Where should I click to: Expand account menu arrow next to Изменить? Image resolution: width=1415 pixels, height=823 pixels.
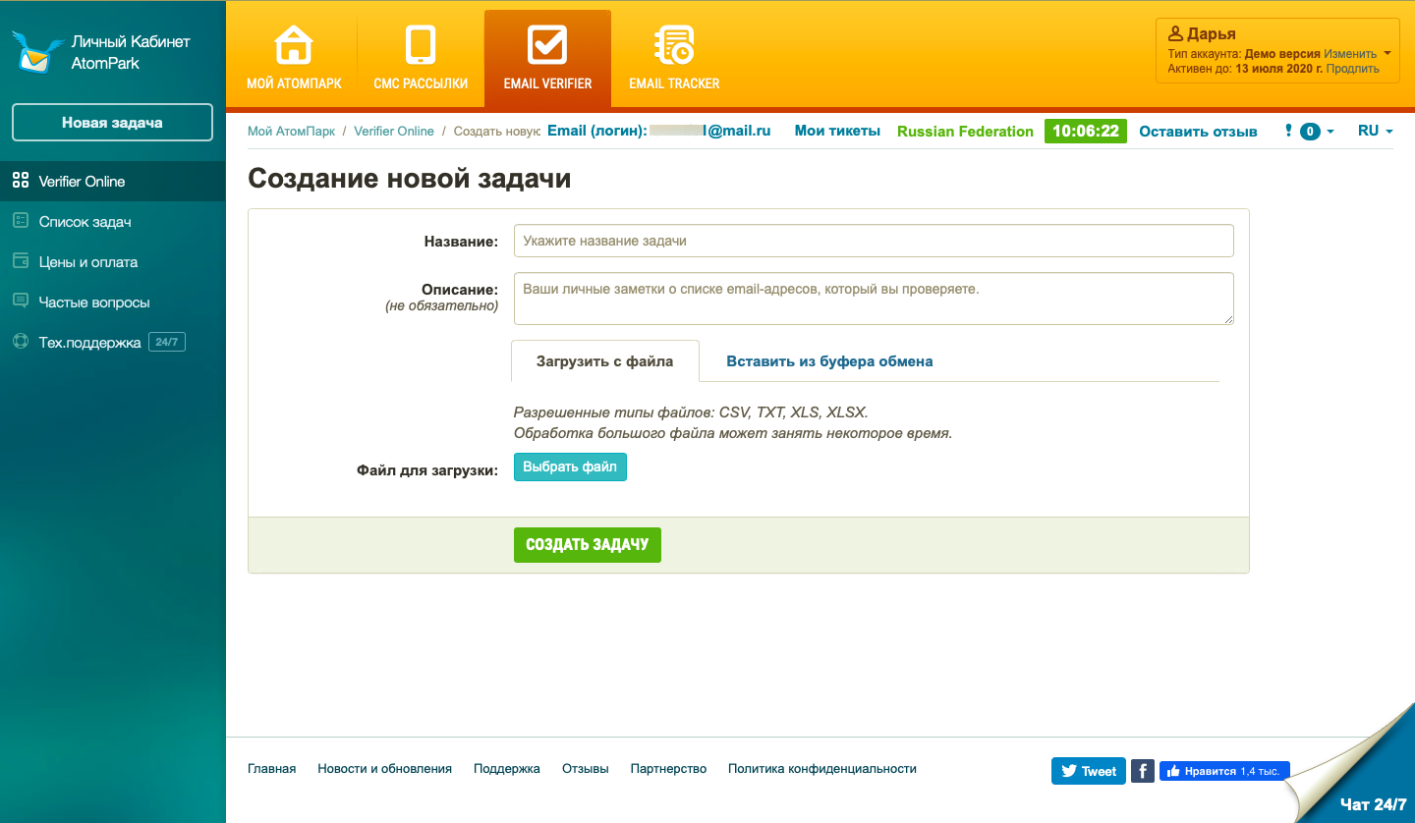(1387, 54)
